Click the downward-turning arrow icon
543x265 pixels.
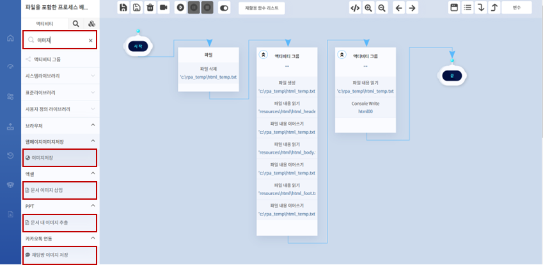481,8
